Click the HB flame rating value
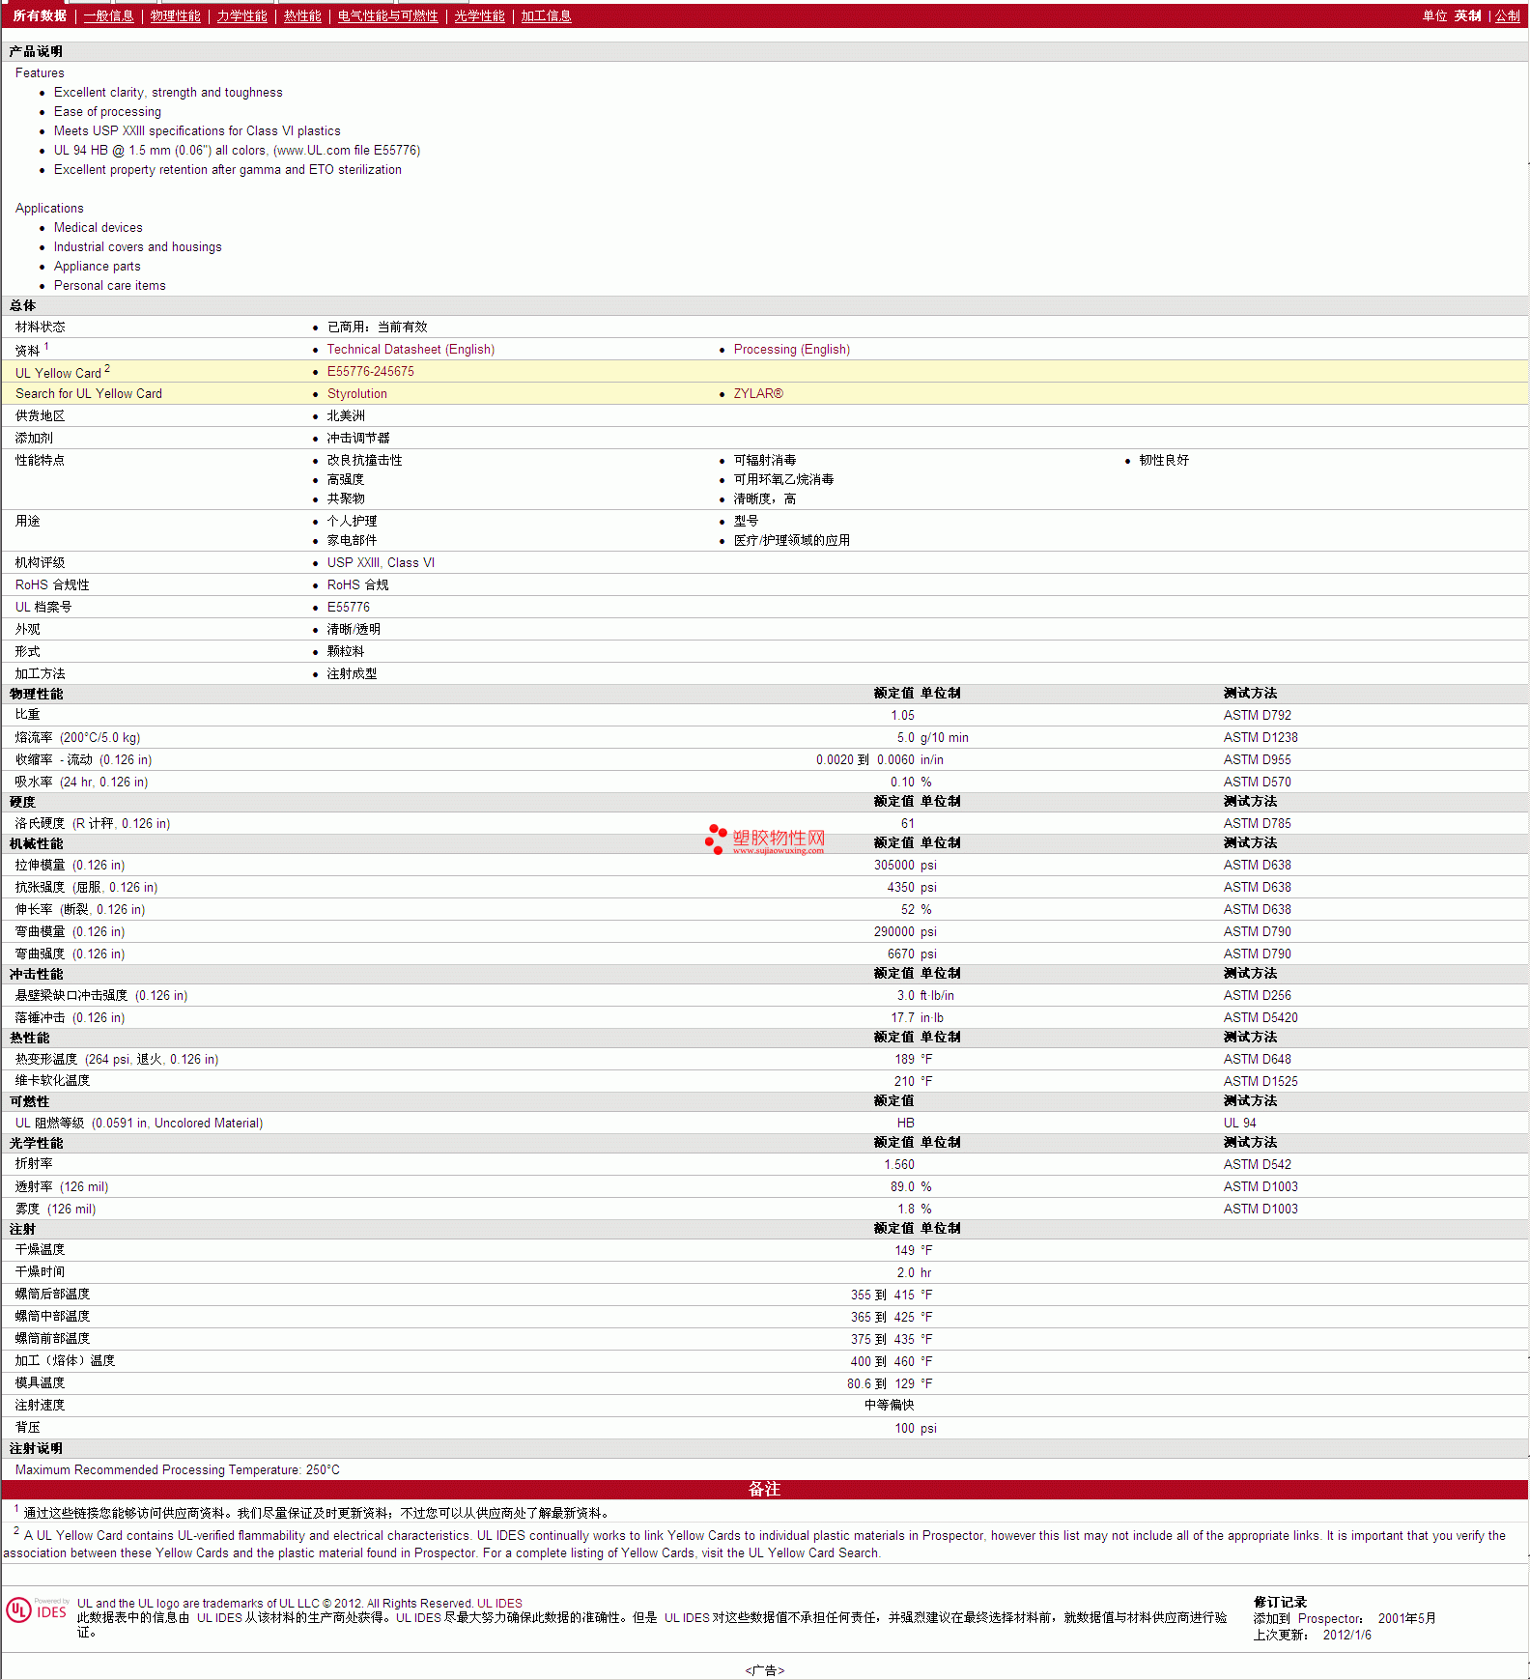Viewport: 1530px width, 1680px height. pos(905,1124)
